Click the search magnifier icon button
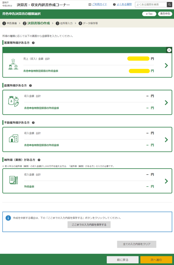Viewport: 174px width, 265px height. [169, 5]
